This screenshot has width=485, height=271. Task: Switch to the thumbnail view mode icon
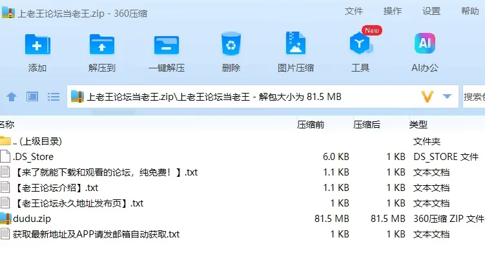[32, 97]
